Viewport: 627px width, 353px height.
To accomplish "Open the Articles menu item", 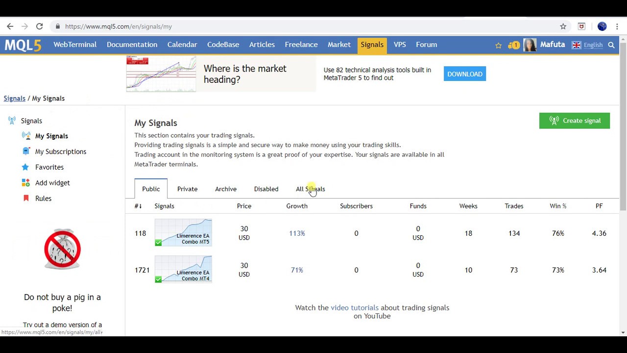I will [262, 45].
